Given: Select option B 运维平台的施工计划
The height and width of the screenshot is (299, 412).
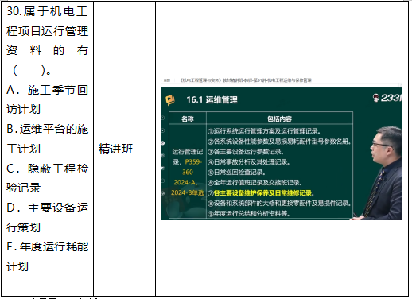Looking at the screenshot, I should coord(47,139).
